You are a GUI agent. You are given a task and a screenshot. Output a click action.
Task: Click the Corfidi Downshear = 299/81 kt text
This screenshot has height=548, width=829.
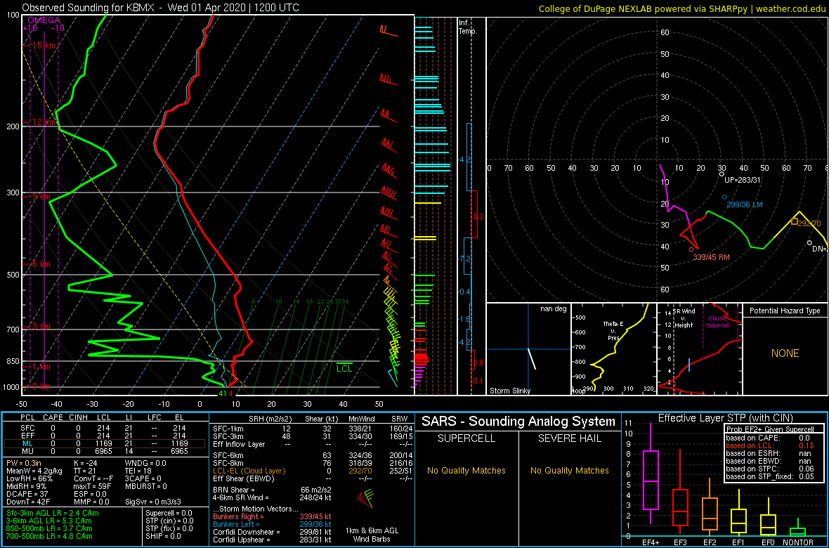[272, 532]
